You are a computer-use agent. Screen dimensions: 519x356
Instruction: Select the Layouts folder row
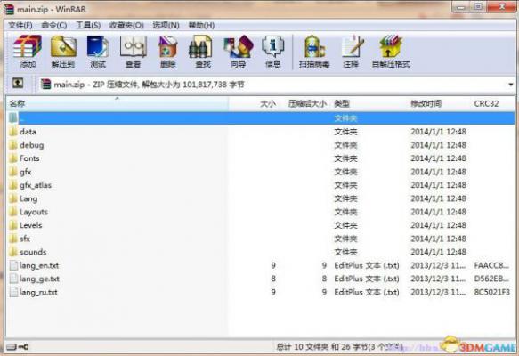(261, 212)
